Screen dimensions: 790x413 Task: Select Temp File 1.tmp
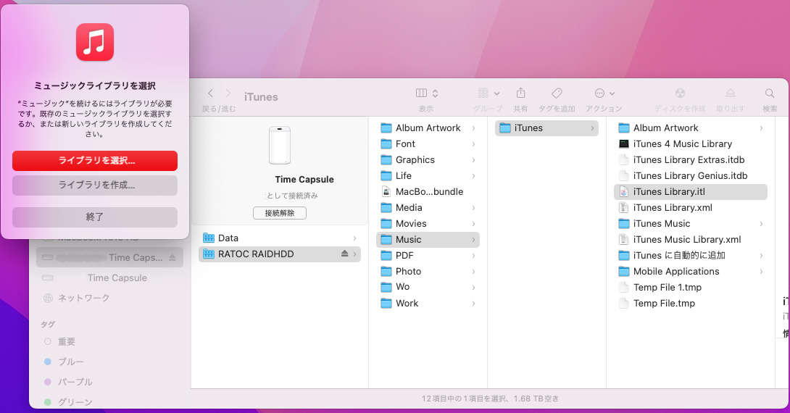pyautogui.click(x=690, y=288)
